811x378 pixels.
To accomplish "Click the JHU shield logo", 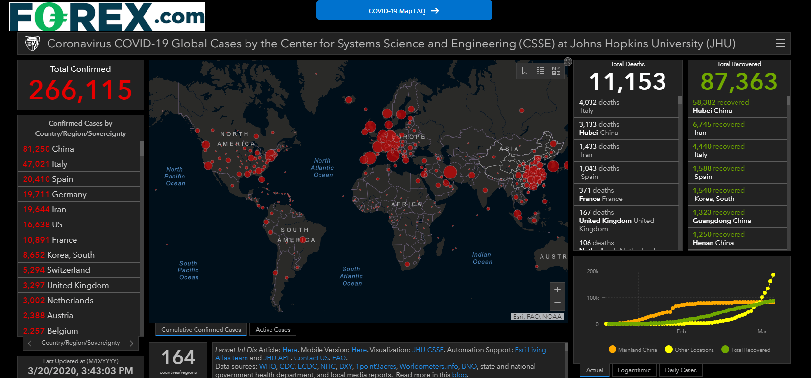I will click(x=32, y=44).
